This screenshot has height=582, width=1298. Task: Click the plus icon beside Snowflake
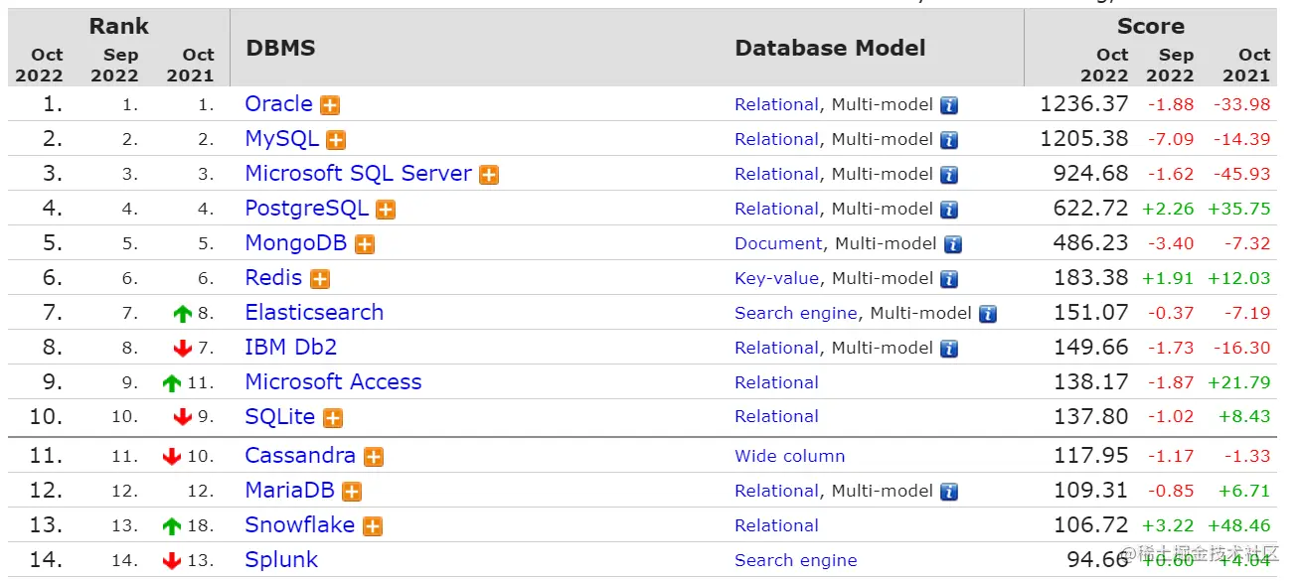[373, 526]
